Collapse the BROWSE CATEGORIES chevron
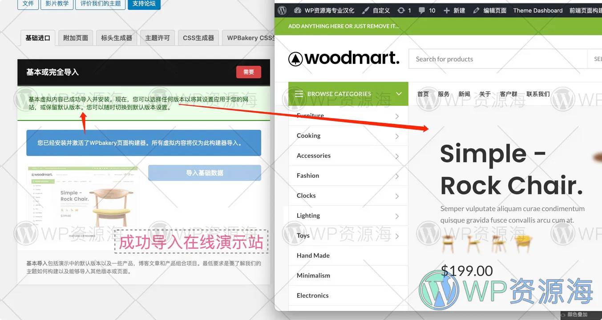Viewport: 602px width, 320px height. pyautogui.click(x=399, y=94)
